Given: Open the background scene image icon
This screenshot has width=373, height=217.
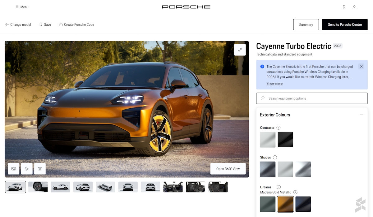Looking at the screenshot, I should tap(14, 169).
